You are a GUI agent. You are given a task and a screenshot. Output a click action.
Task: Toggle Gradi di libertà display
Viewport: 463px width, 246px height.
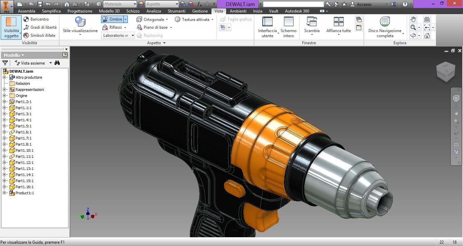click(x=40, y=27)
